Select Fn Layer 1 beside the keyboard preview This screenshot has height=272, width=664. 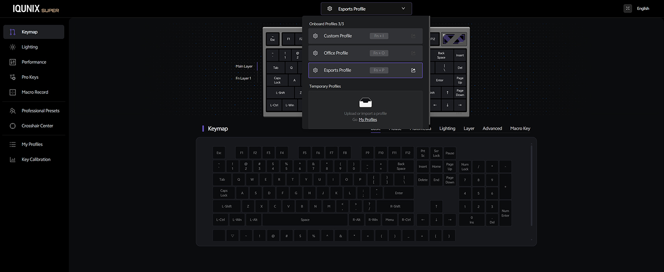click(243, 78)
